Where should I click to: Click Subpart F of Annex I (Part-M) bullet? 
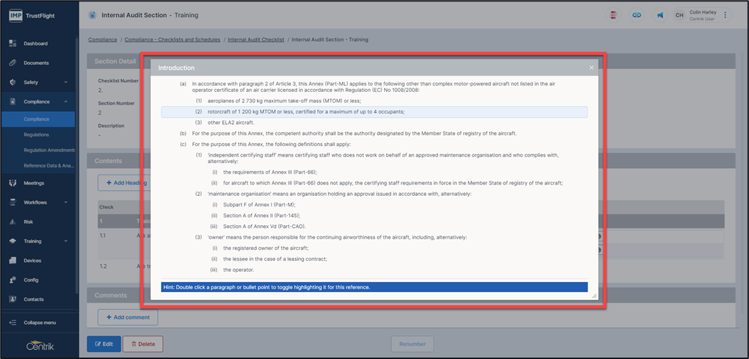point(259,204)
